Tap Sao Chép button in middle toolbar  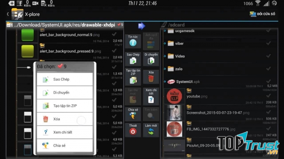pyautogui.click(x=133, y=59)
